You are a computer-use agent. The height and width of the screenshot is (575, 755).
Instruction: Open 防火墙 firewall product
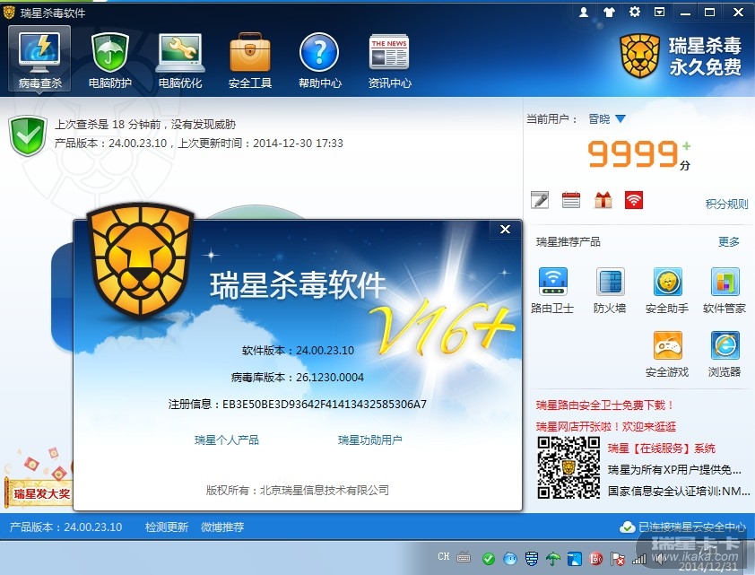point(610,291)
